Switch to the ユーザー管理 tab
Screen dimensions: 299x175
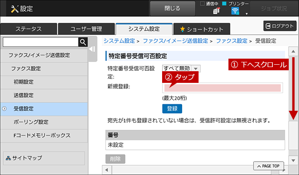(86, 29)
